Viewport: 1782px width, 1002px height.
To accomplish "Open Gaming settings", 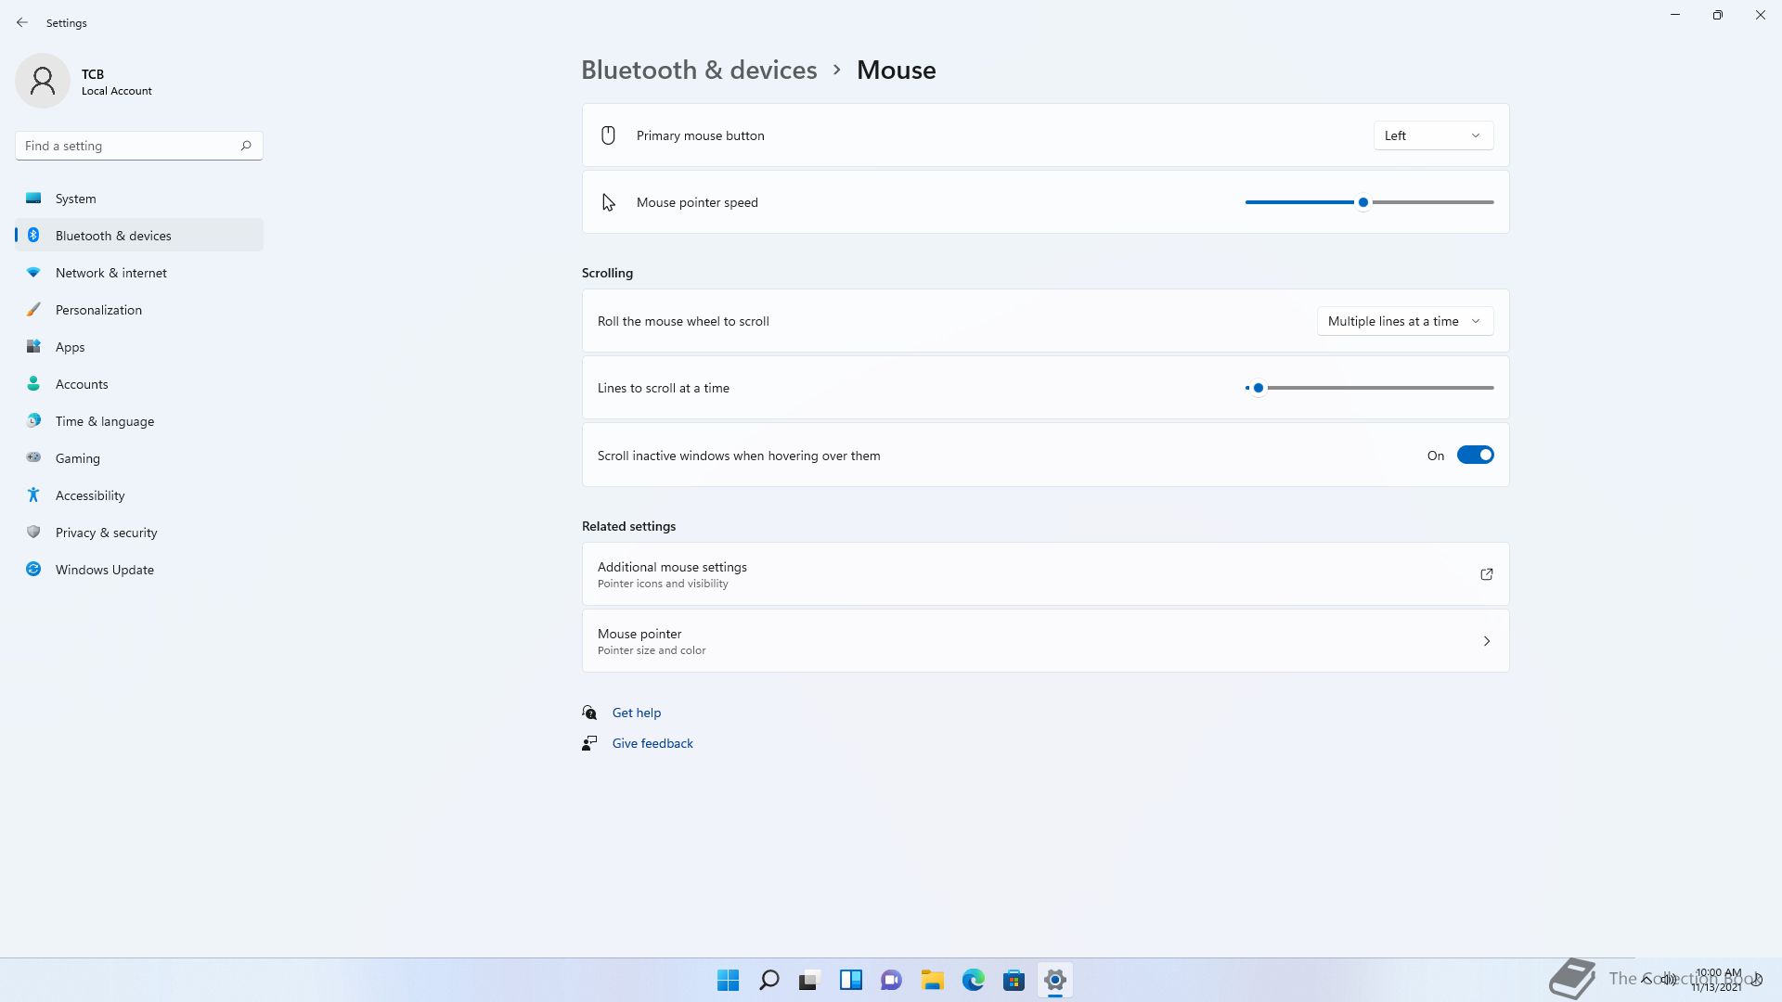I will click(x=139, y=457).
